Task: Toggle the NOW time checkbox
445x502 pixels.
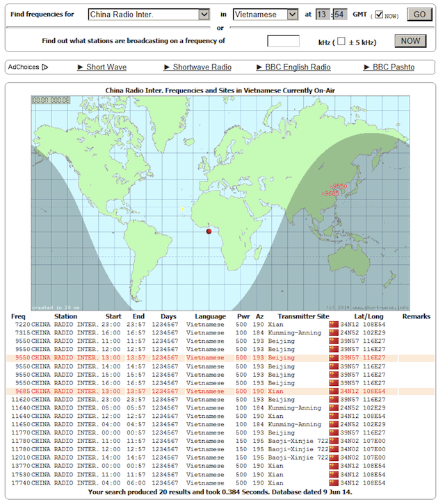Action: 379,15
